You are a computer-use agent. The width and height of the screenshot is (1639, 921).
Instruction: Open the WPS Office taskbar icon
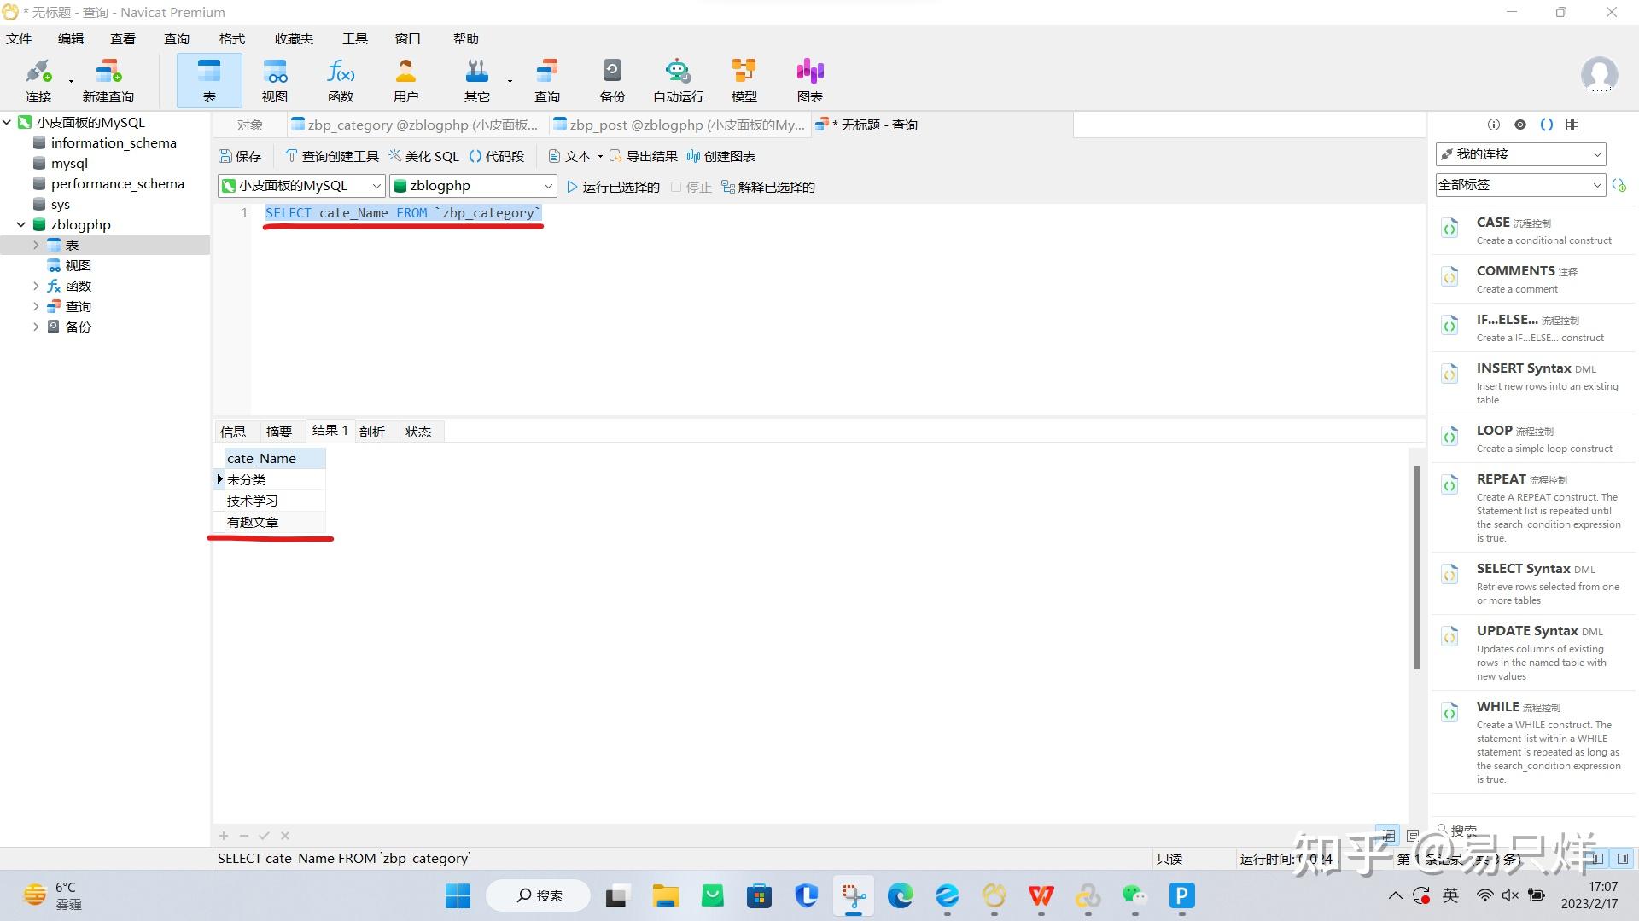point(1041,895)
